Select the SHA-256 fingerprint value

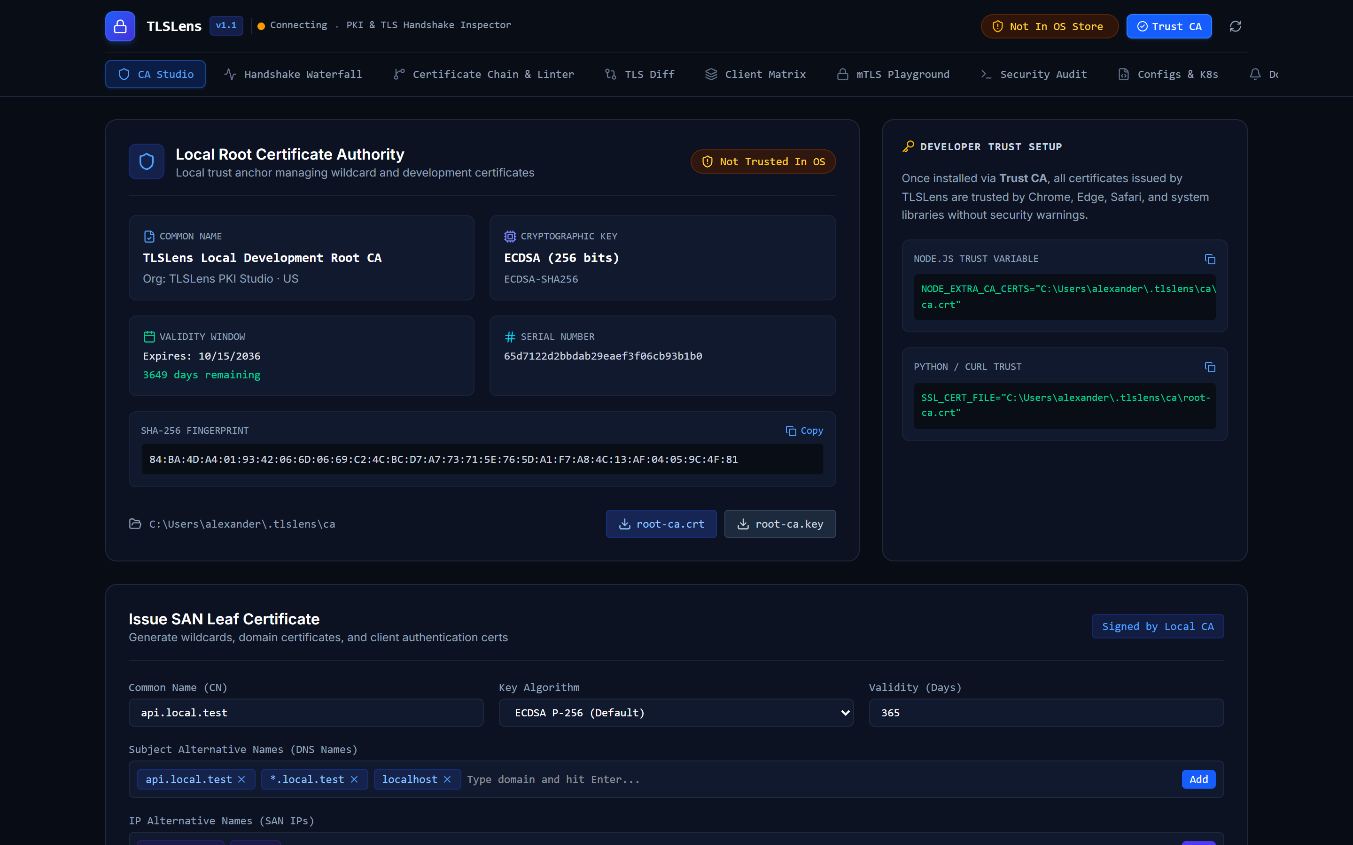(443, 460)
